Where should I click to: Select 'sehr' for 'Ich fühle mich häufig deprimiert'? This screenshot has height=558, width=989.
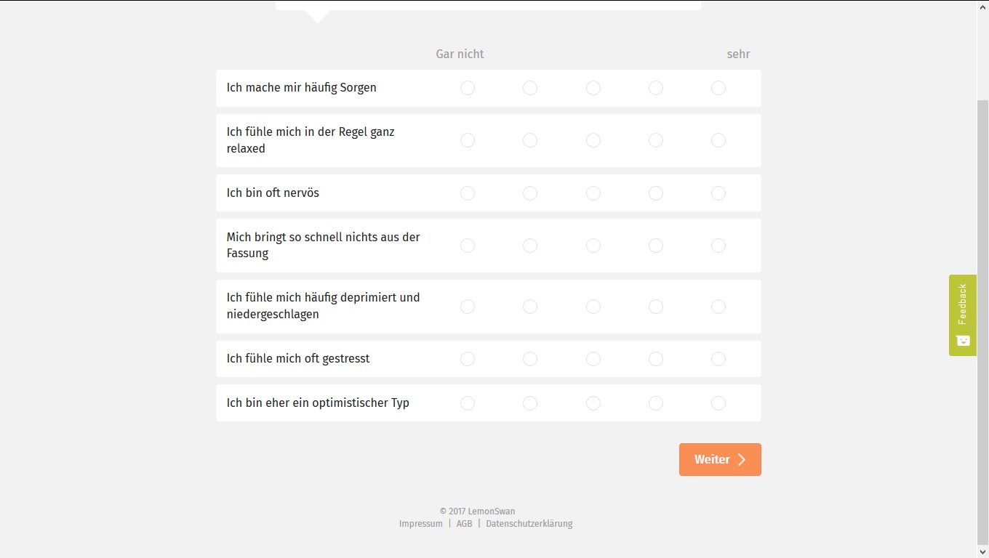click(718, 307)
